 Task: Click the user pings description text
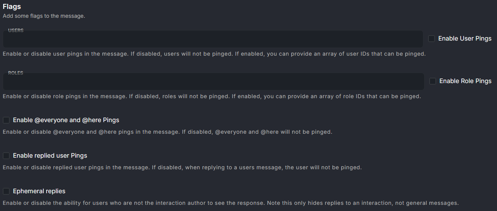point(214,54)
